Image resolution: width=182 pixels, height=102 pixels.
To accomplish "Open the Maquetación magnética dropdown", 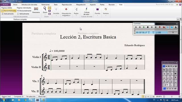I will (66, 12).
